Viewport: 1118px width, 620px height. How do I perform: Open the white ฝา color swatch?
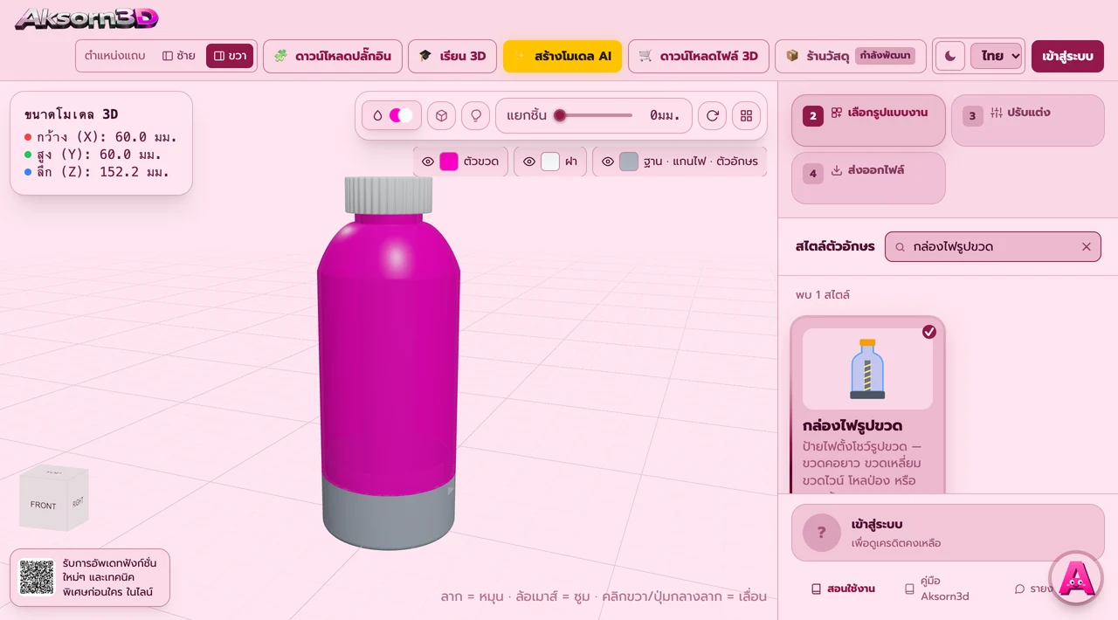(550, 162)
